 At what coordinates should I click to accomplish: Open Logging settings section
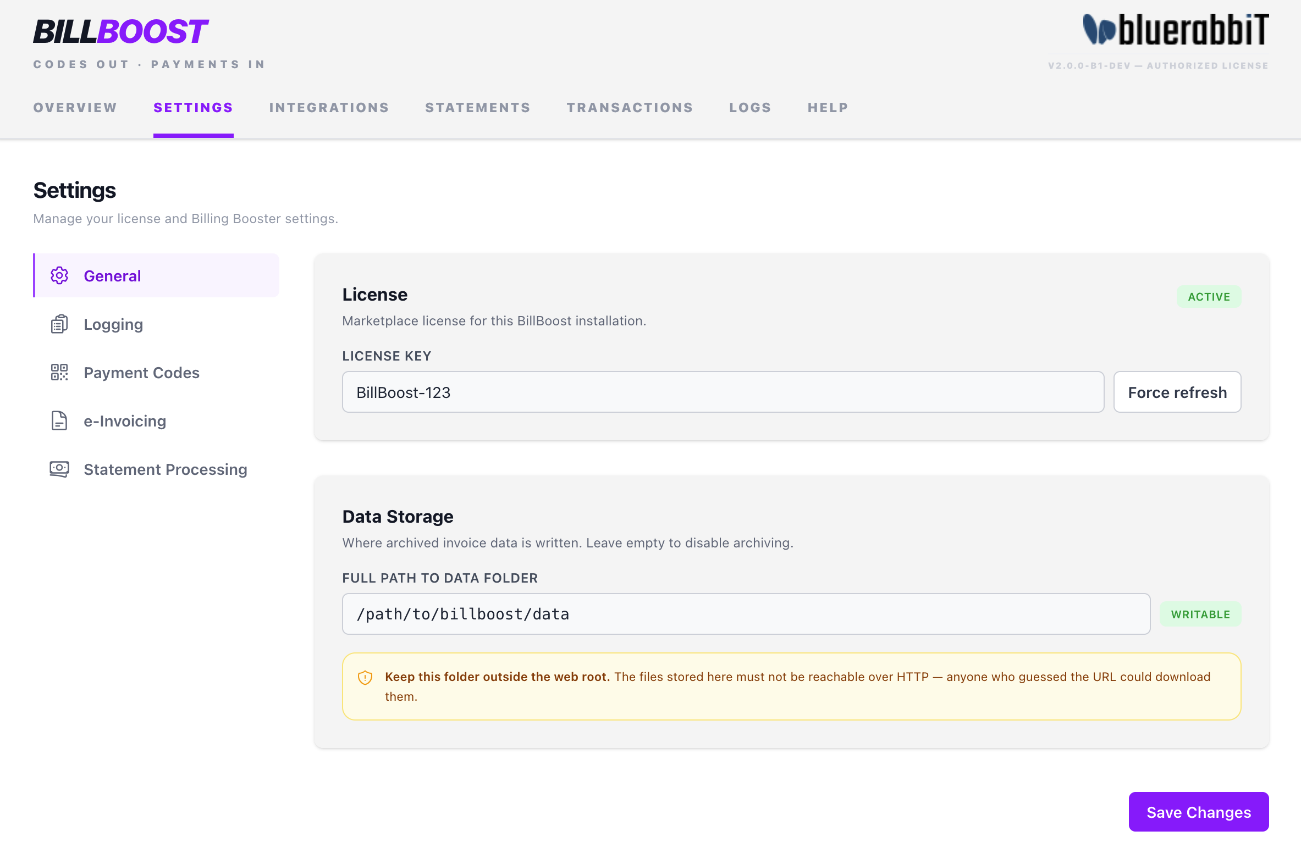(x=156, y=324)
